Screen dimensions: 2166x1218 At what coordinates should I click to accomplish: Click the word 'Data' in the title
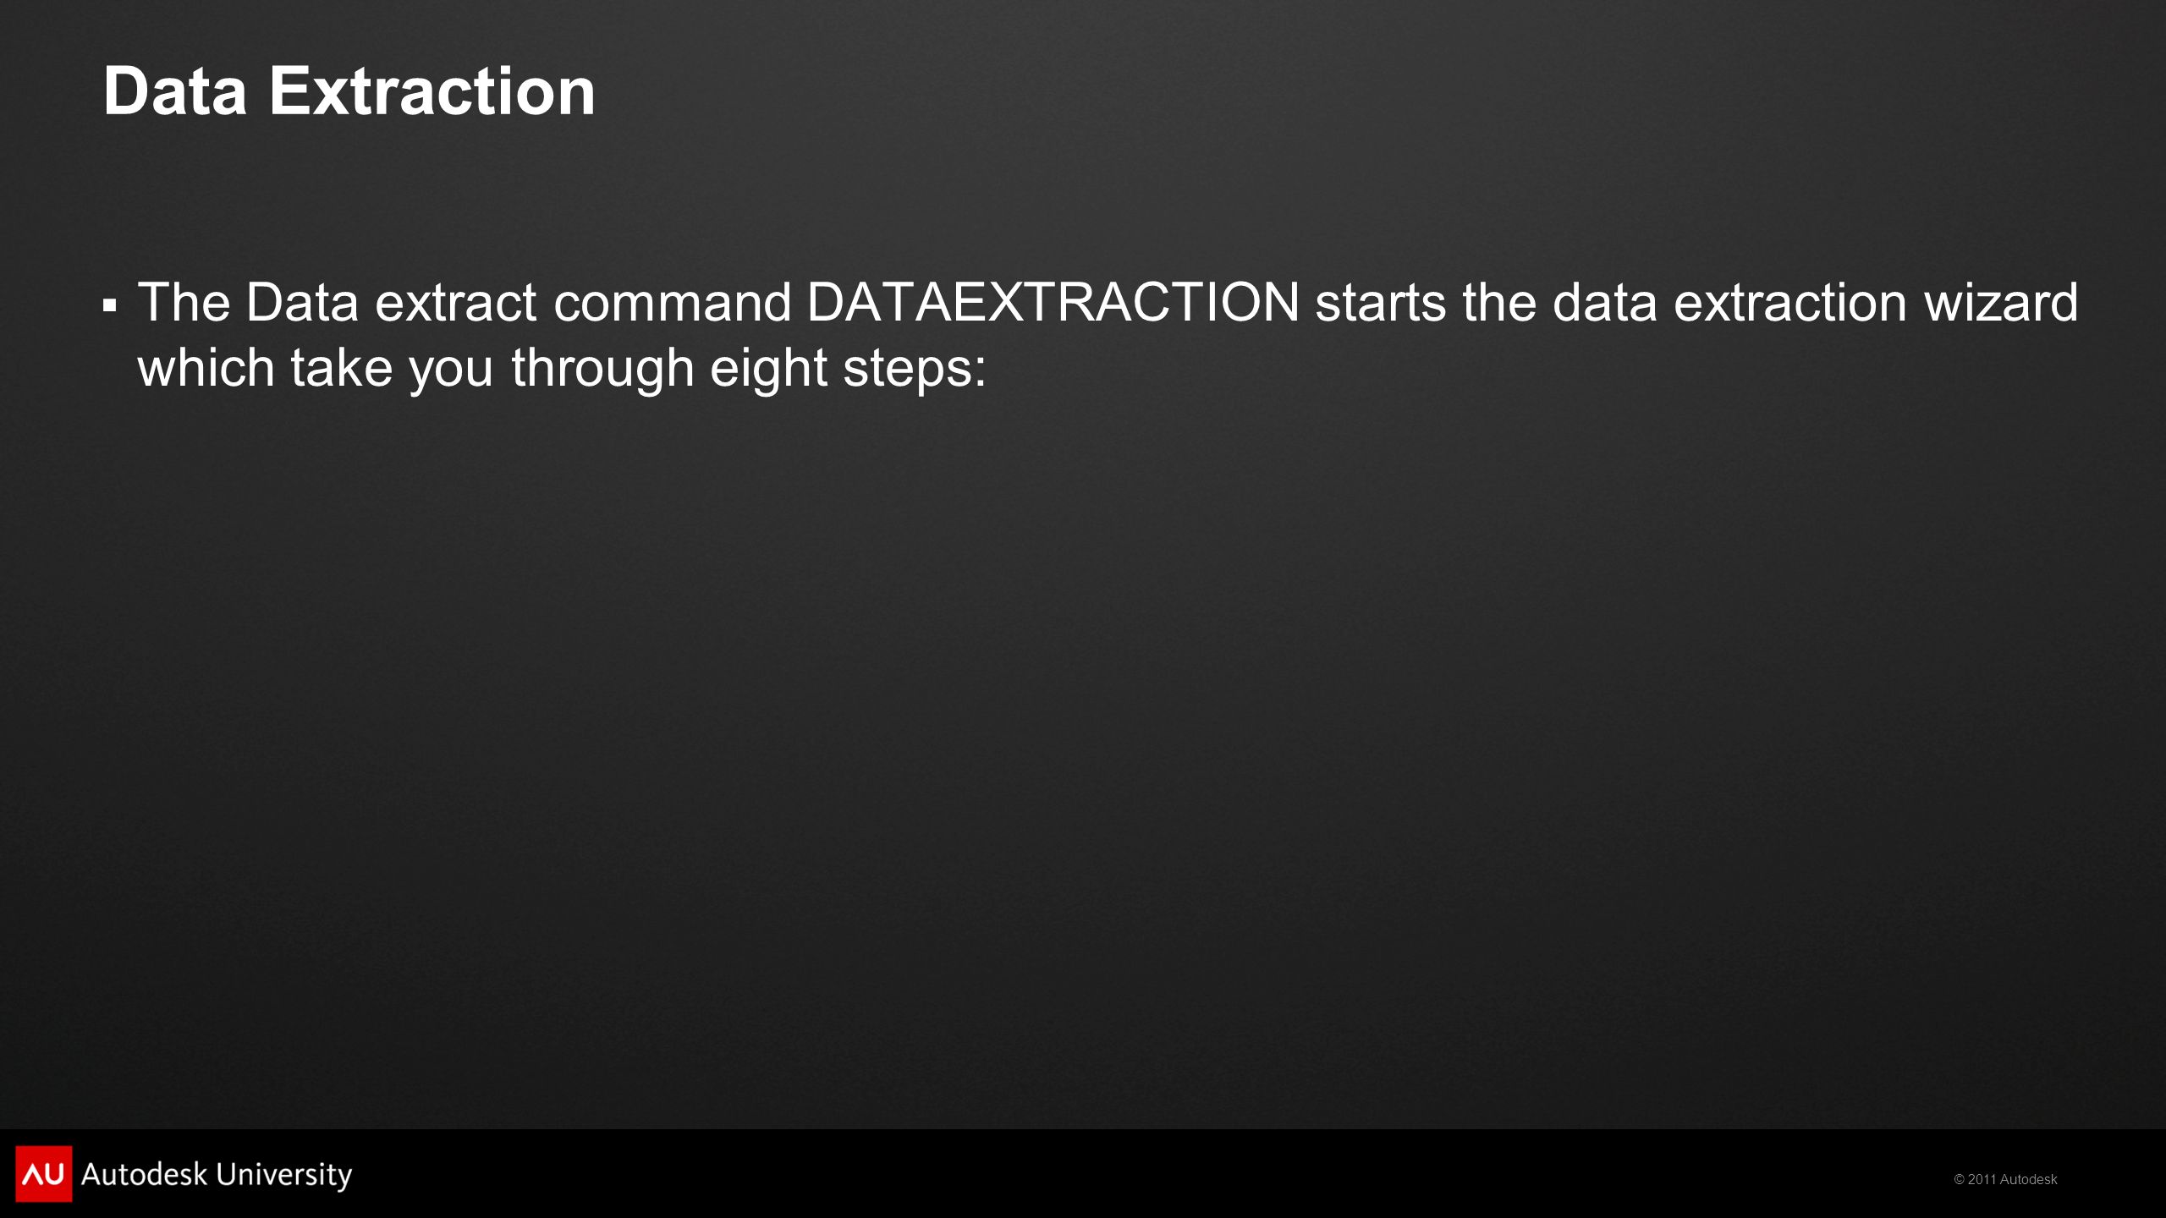175,91
